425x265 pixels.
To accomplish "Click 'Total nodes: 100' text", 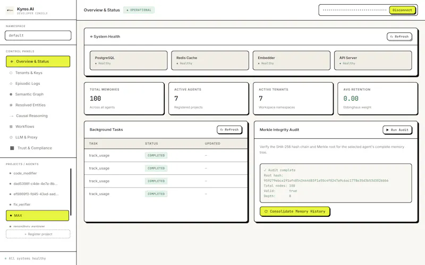I will point(279,186).
